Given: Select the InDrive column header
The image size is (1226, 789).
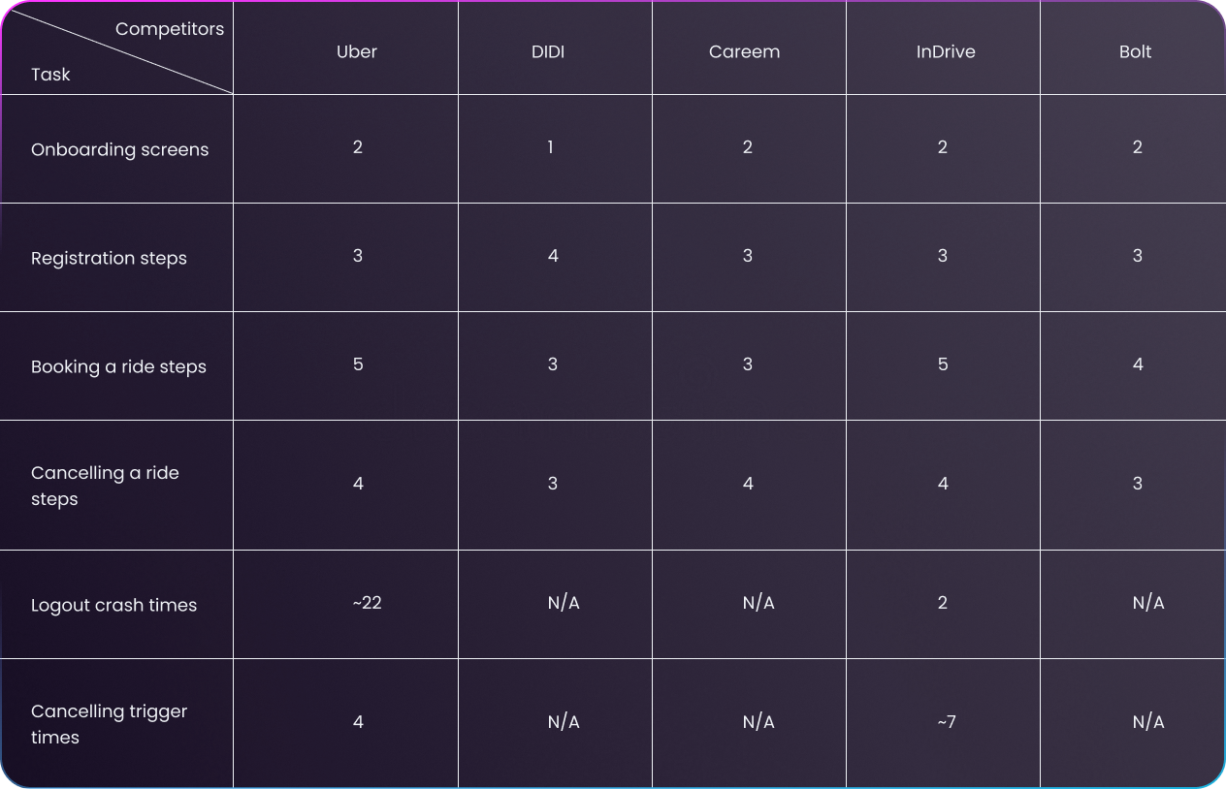Looking at the screenshot, I should point(946,51).
